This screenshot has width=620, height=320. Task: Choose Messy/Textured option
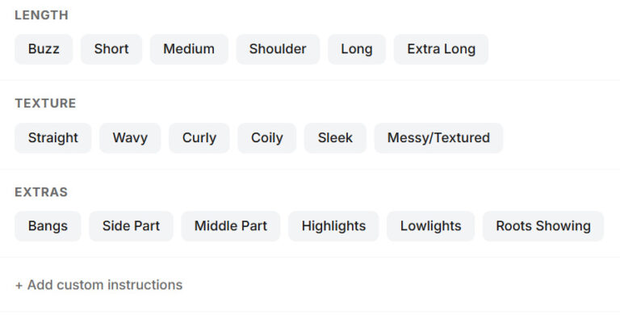tap(438, 138)
